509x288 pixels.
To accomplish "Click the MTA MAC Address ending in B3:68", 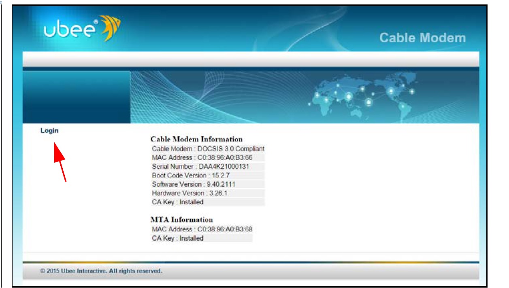I will pos(202,229).
